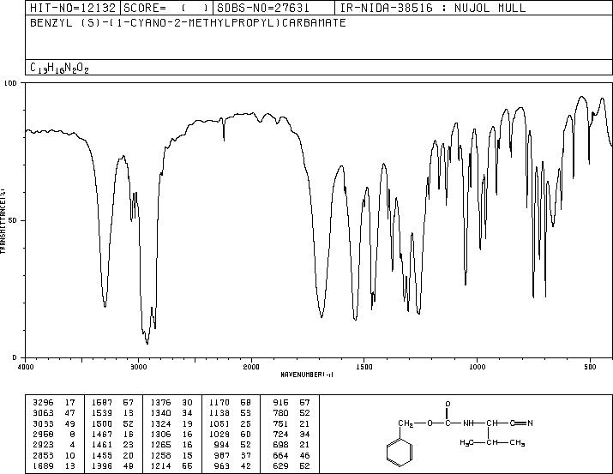613x474 pixels.
Task: Select the 3296 peak entry in the table
Action: [x=54, y=403]
